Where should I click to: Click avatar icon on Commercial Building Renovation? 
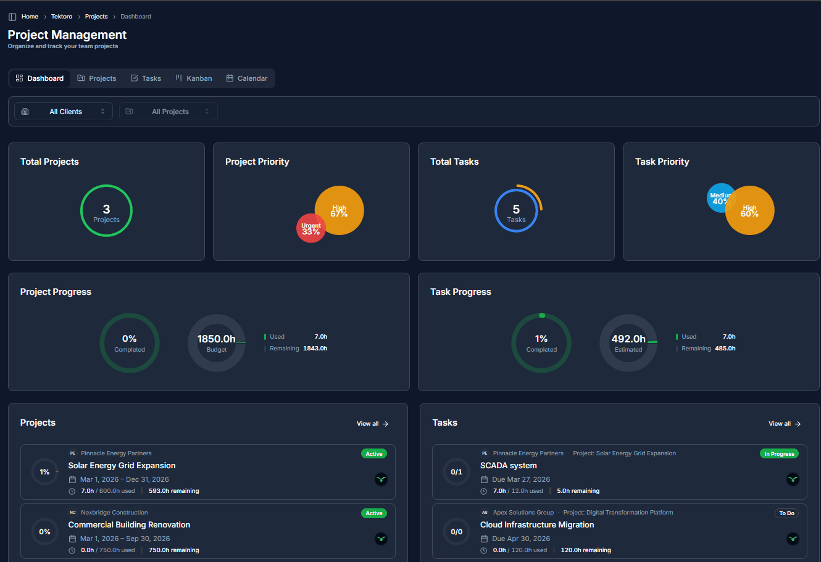tap(381, 539)
